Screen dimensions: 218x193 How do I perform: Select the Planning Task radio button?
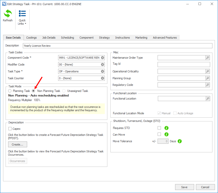click(10, 91)
